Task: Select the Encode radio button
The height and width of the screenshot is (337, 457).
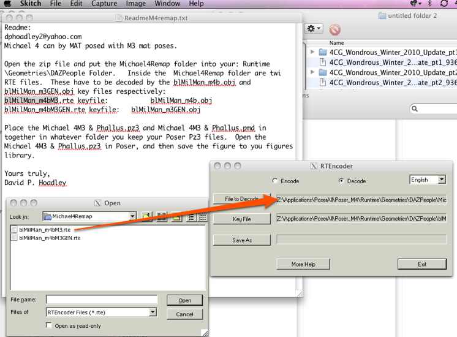Action: pyautogui.click(x=274, y=181)
